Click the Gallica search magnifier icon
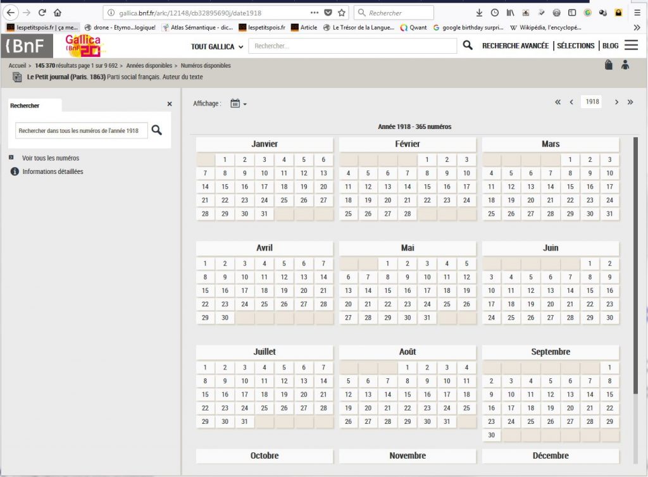Image resolution: width=648 pixels, height=477 pixels. (x=468, y=46)
